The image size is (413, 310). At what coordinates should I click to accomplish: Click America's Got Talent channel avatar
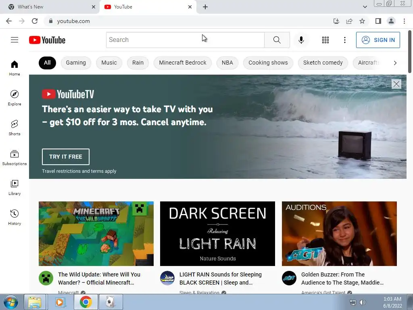pyautogui.click(x=289, y=278)
